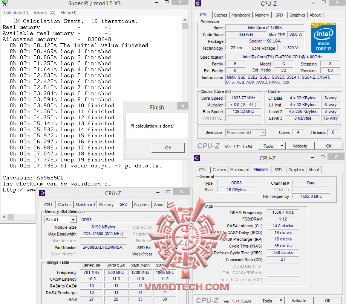Open Caches tab in the SPD CPU-Z window
The width and height of the screenshot is (346, 304).
pyautogui.click(x=65, y=205)
